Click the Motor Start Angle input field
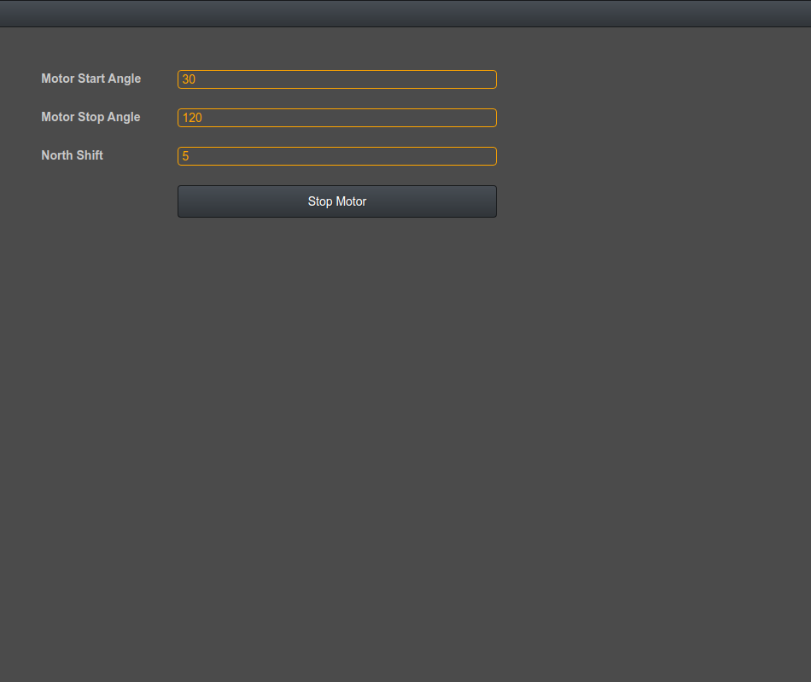 coord(336,79)
